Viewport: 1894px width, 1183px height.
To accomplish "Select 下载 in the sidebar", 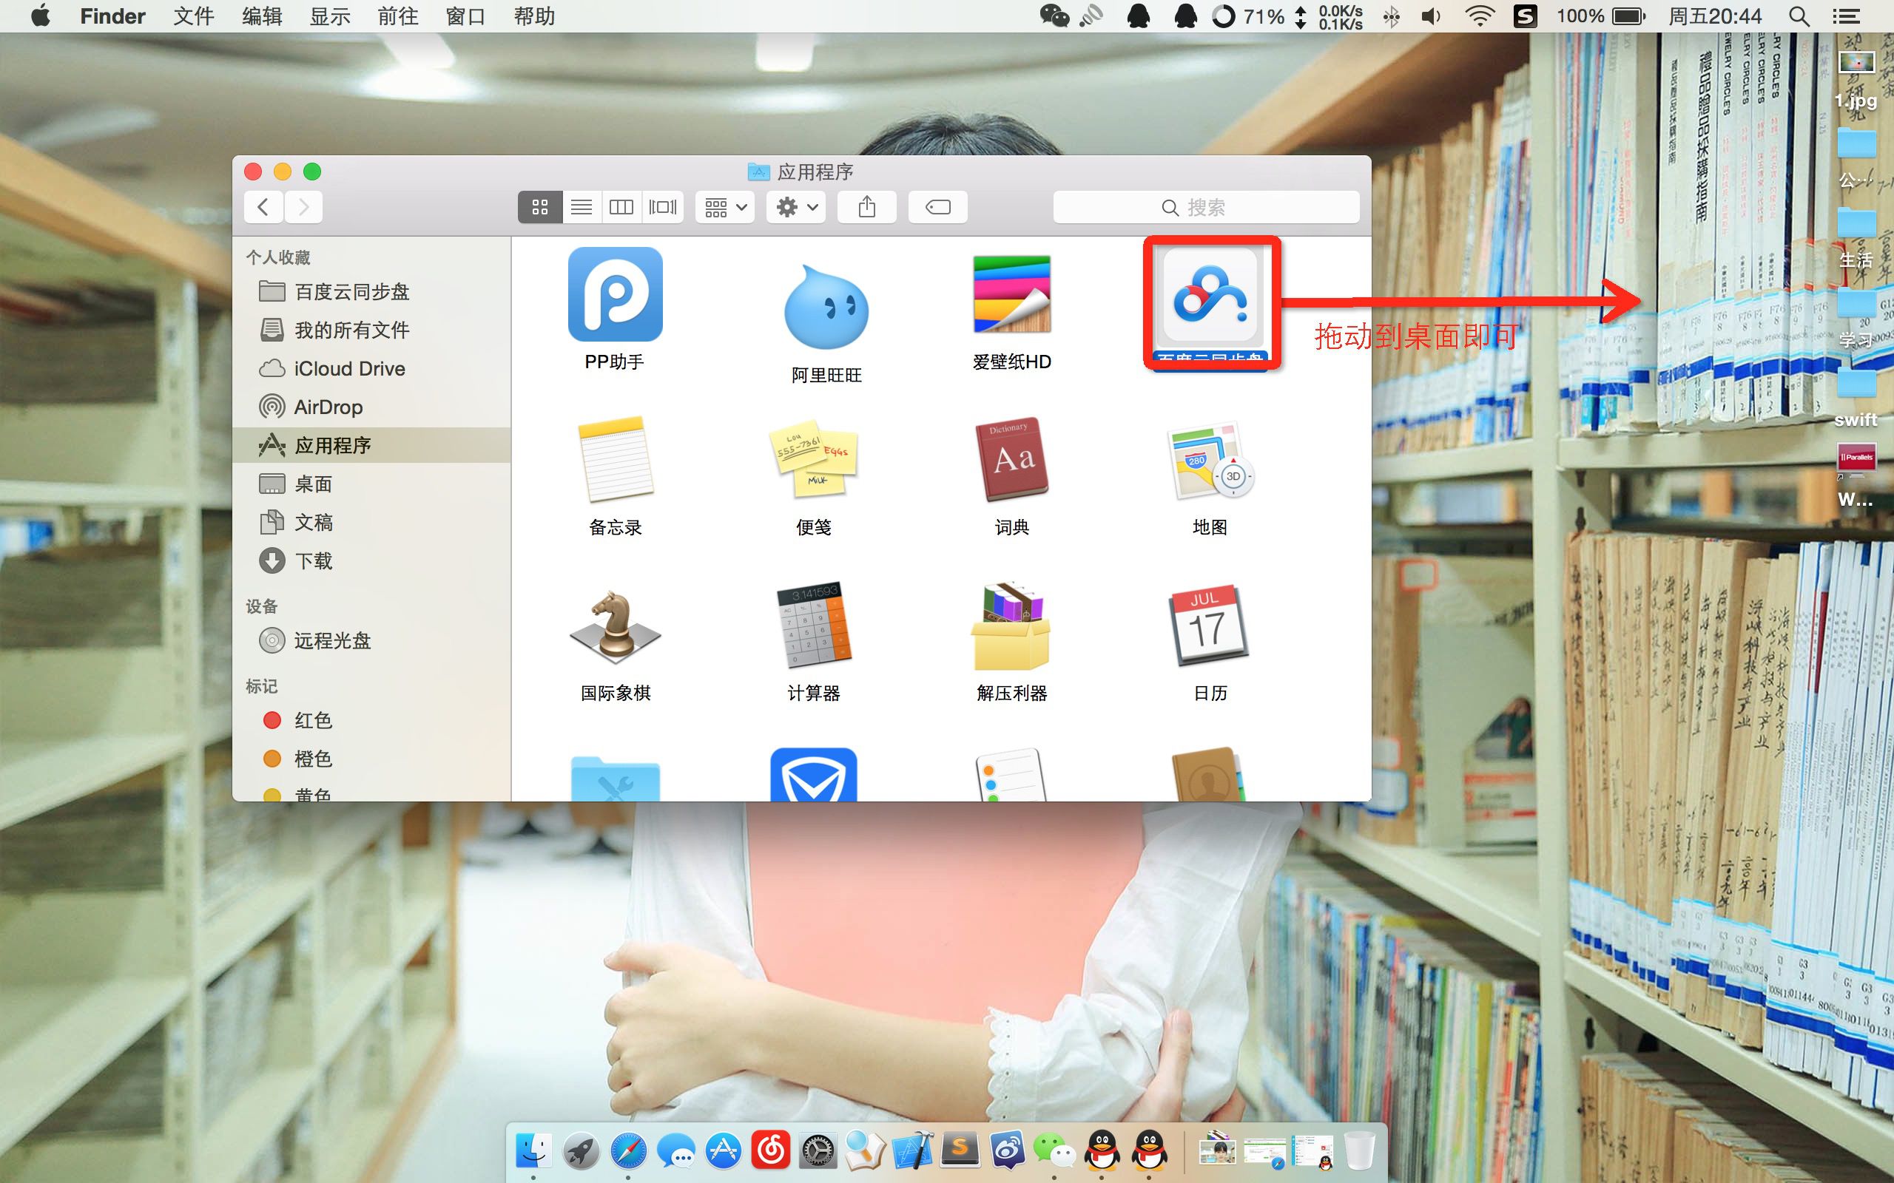I will pyautogui.click(x=313, y=561).
